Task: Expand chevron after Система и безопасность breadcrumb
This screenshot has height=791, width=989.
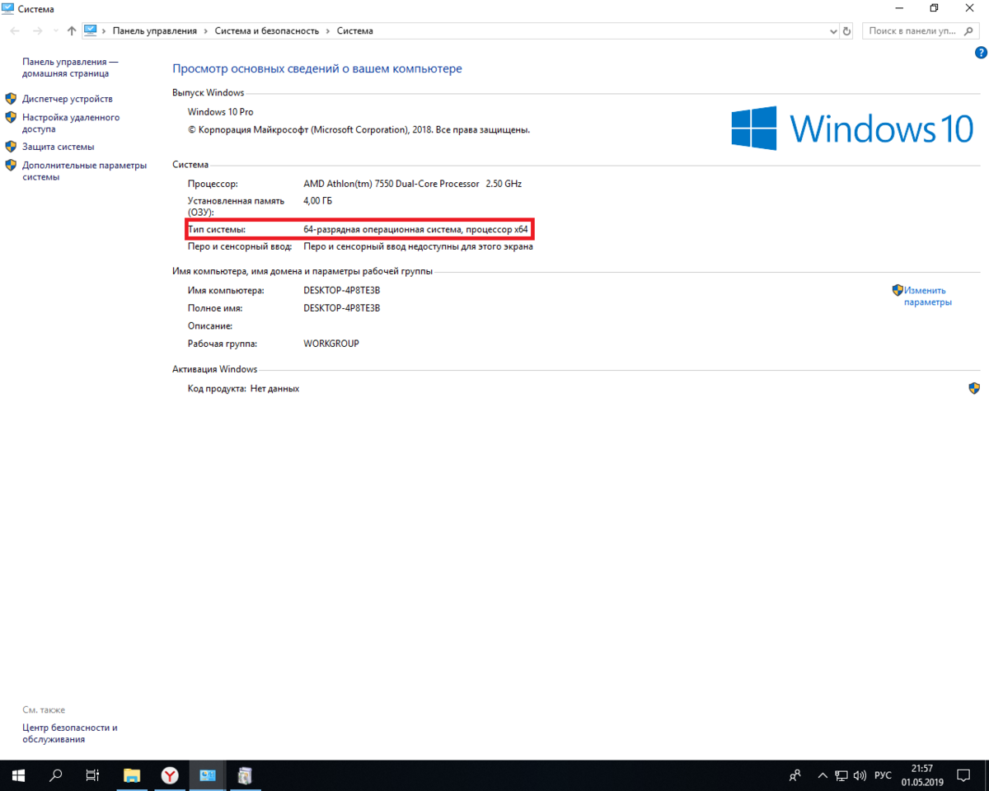Action: (327, 30)
